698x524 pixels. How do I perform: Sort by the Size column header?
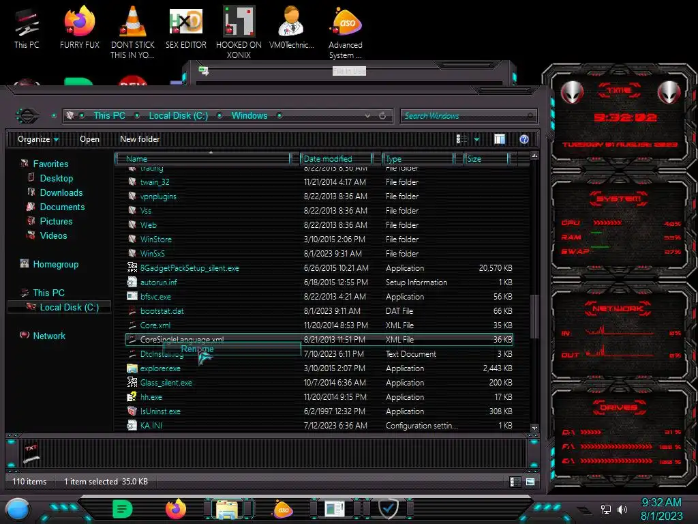[486, 158]
